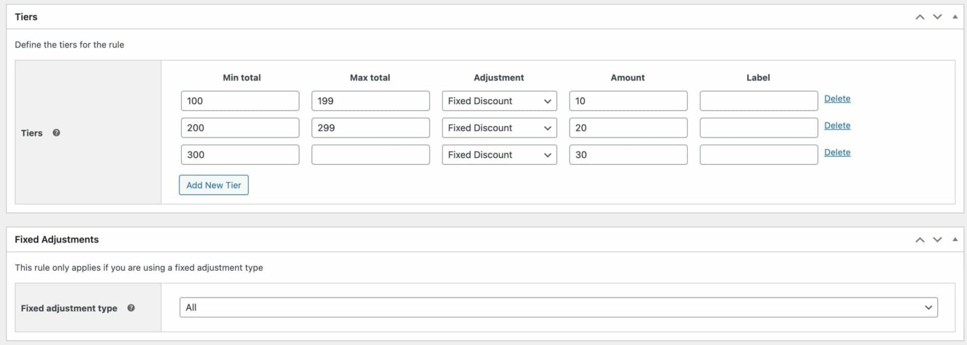Click 'This rule only applies' description text

139,267
